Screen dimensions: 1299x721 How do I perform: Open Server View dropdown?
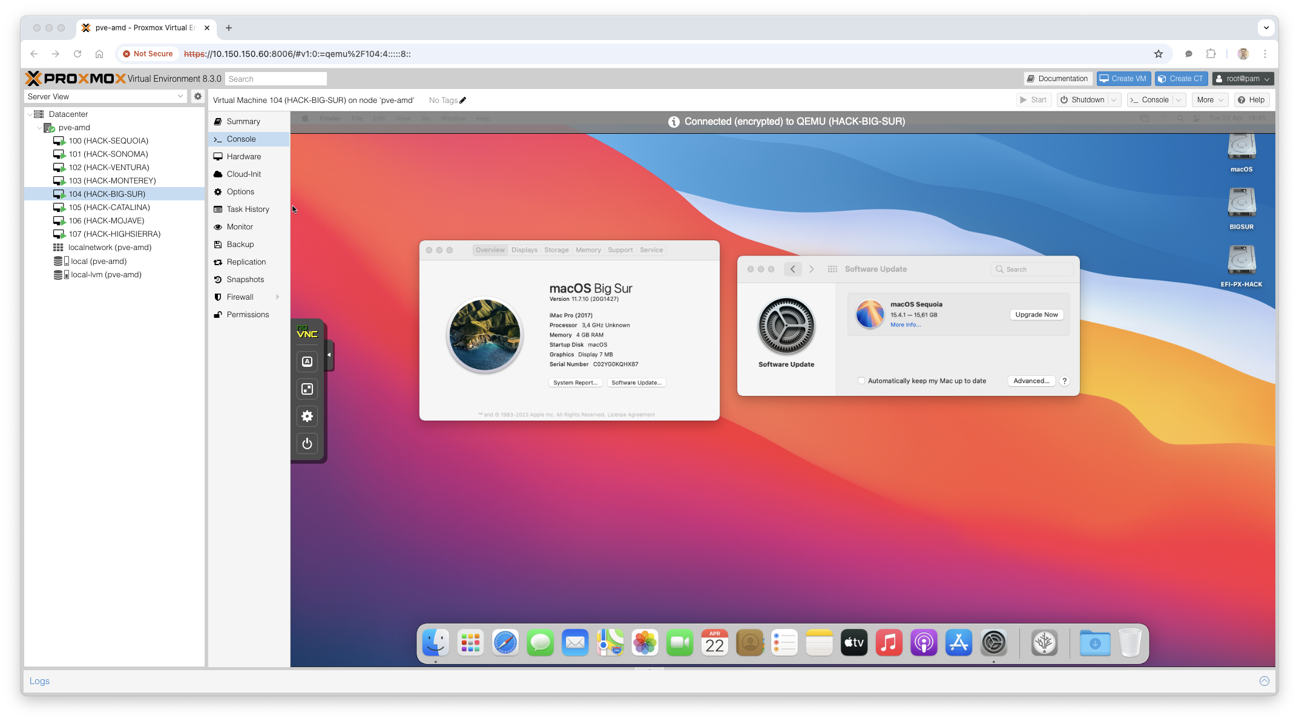180,96
